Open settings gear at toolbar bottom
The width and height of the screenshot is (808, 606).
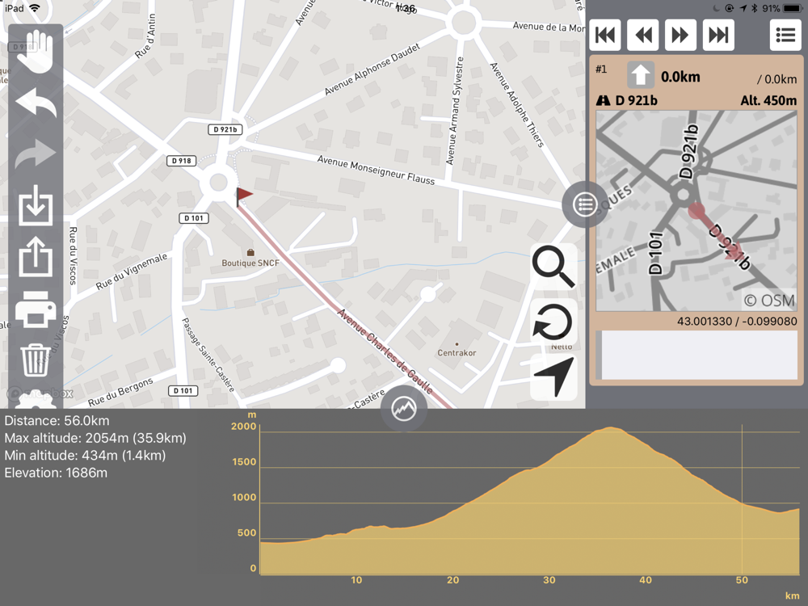tap(36, 401)
